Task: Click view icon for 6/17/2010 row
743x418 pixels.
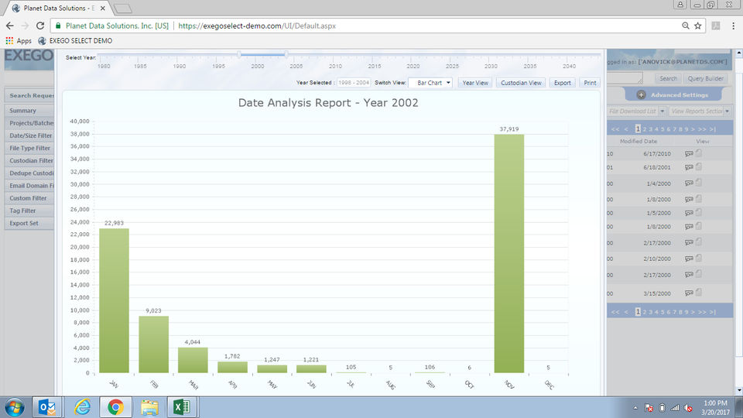Action: click(x=689, y=153)
